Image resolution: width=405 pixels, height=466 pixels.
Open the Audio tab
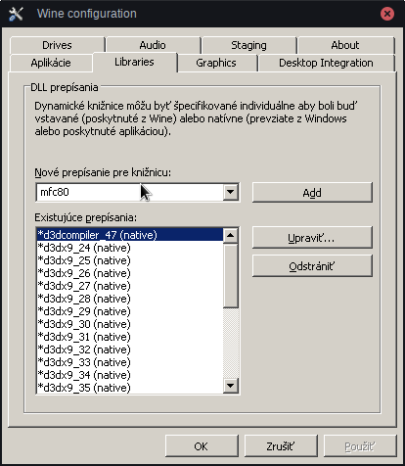pyautogui.click(x=153, y=45)
